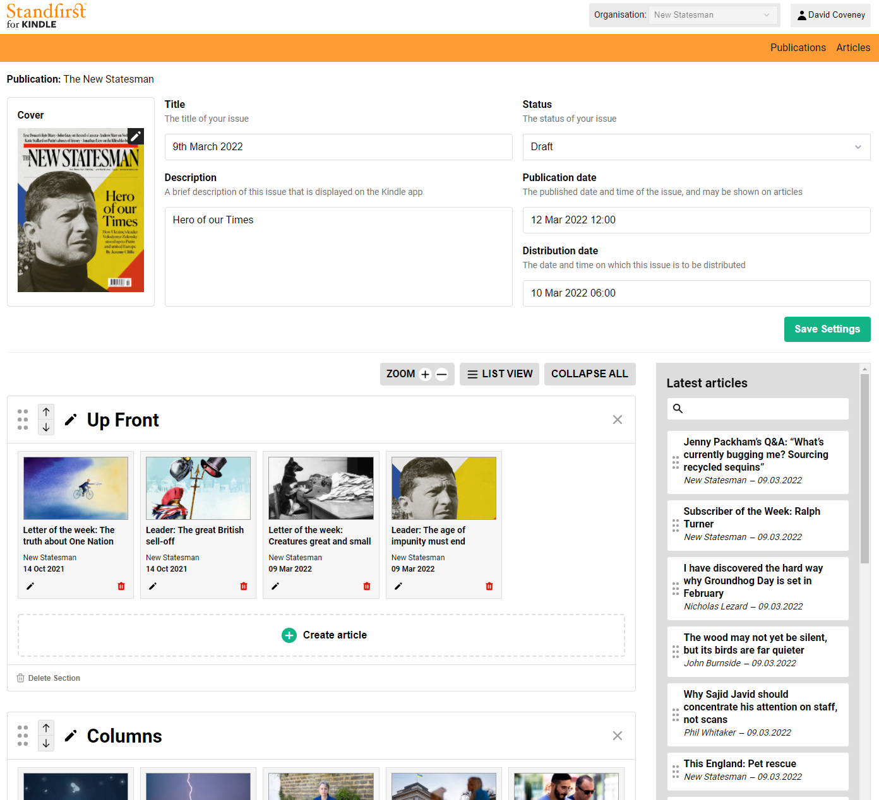Click Delete Section under Up Front

pos(49,678)
